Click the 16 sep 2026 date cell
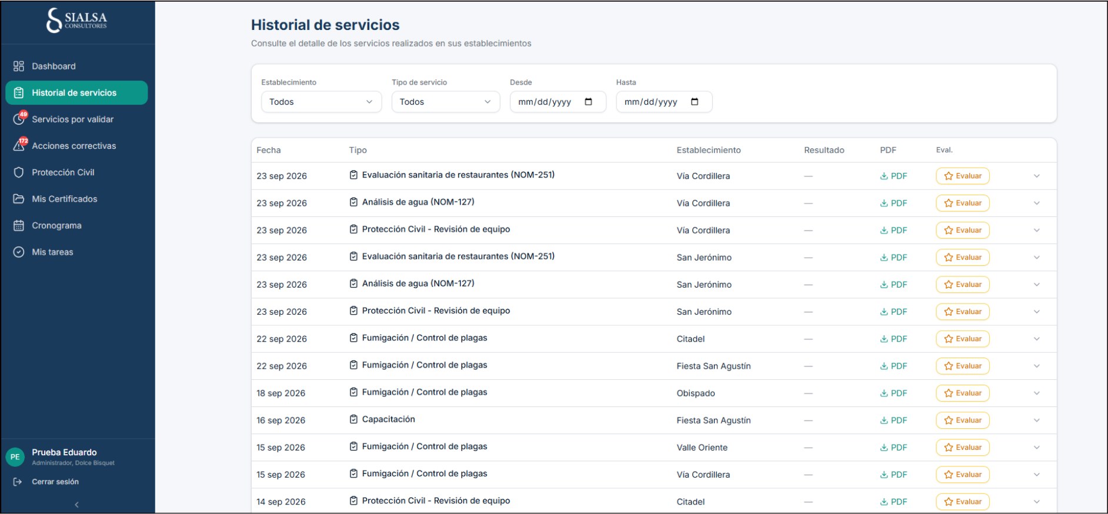Screen dimensions: 1108x514 tap(281, 420)
